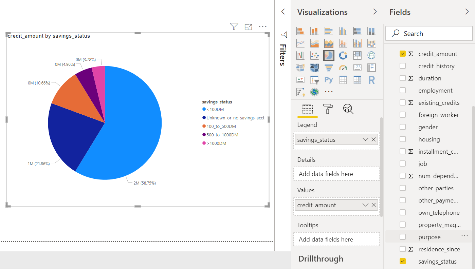Select the 100% stacked bar chart visual
The image size is (475, 269).
(x=357, y=31)
